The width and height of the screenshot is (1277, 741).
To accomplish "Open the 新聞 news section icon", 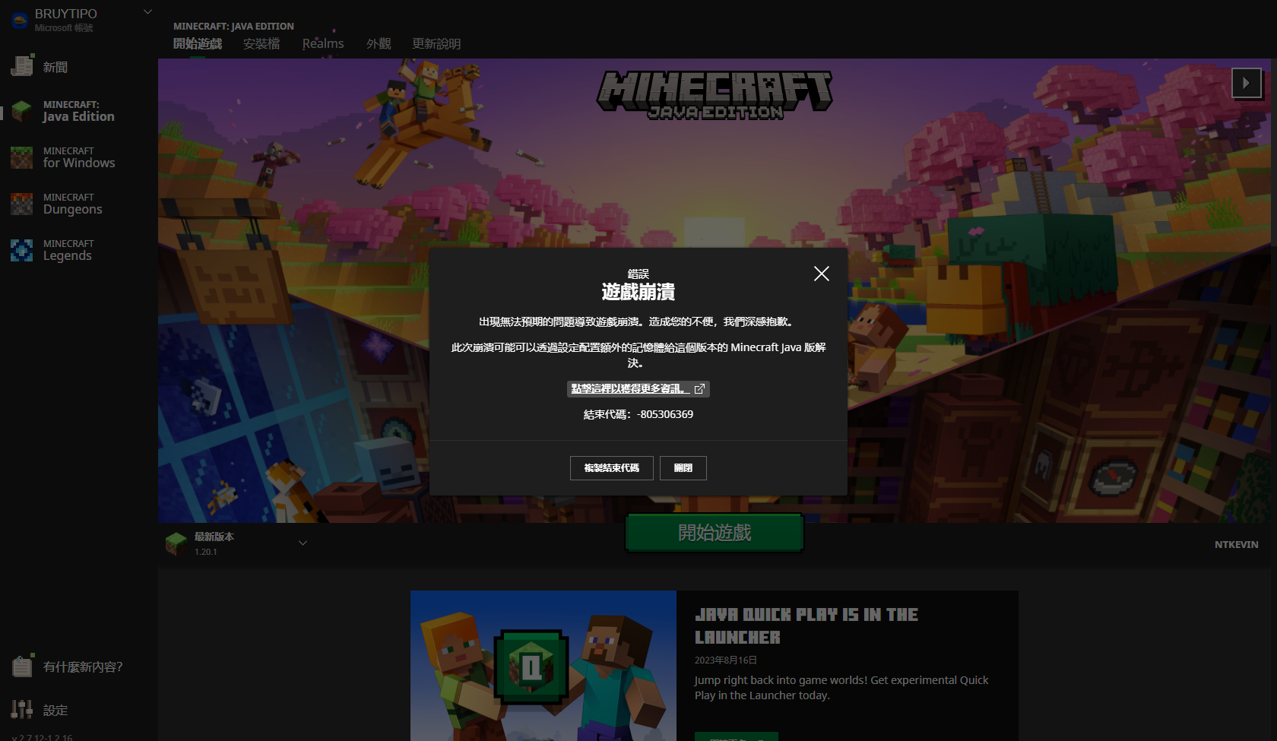I will click(22, 66).
